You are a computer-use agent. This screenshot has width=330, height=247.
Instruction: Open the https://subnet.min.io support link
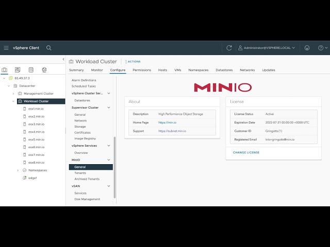coord(172,131)
